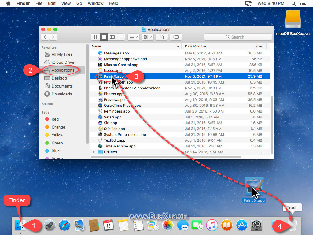Open the Action gear menu

[x=148, y=37]
